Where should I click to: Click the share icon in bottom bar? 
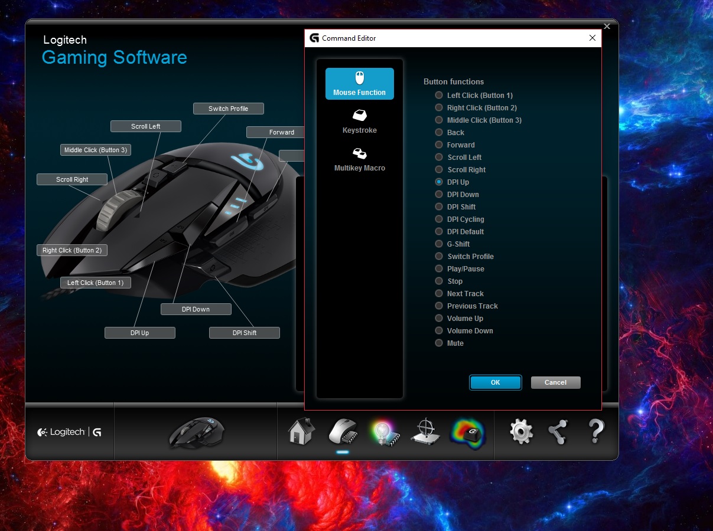558,431
